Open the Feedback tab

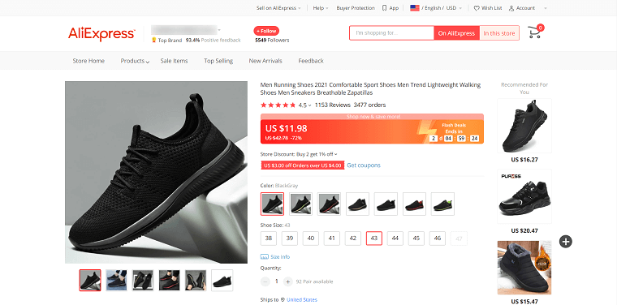pos(311,61)
